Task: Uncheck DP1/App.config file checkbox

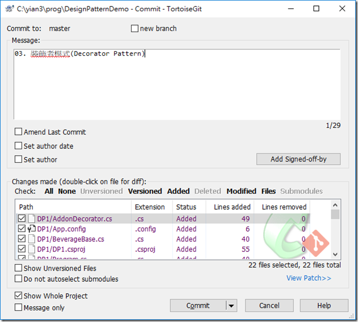Action: [22, 228]
